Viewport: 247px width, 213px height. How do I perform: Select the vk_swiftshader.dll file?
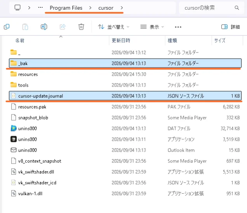click(x=125, y=172)
